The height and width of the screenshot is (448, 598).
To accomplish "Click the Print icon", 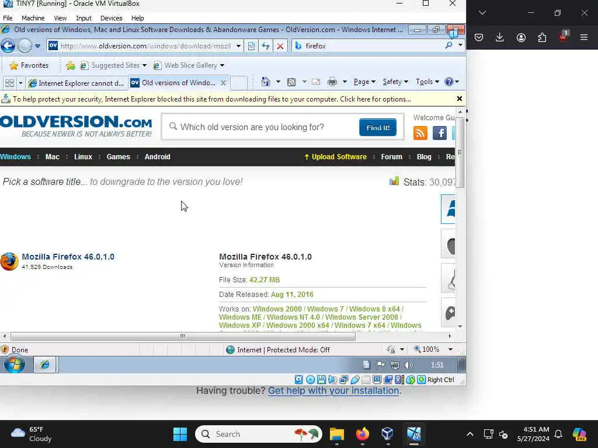I will click(332, 82).
